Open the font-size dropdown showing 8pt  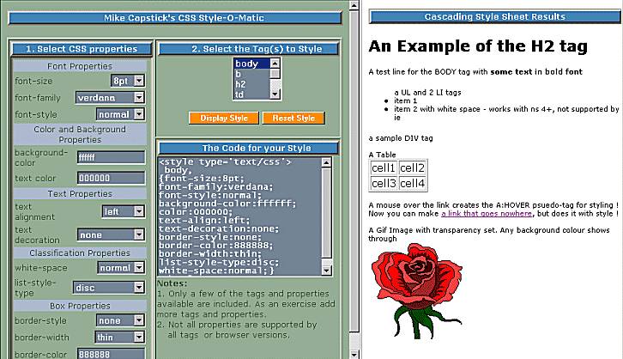[x=128, y=81]
